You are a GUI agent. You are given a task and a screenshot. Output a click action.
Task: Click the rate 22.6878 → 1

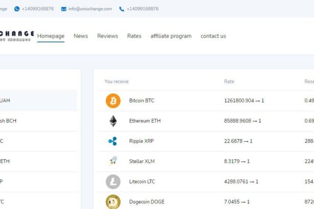[x=238, y=141]
